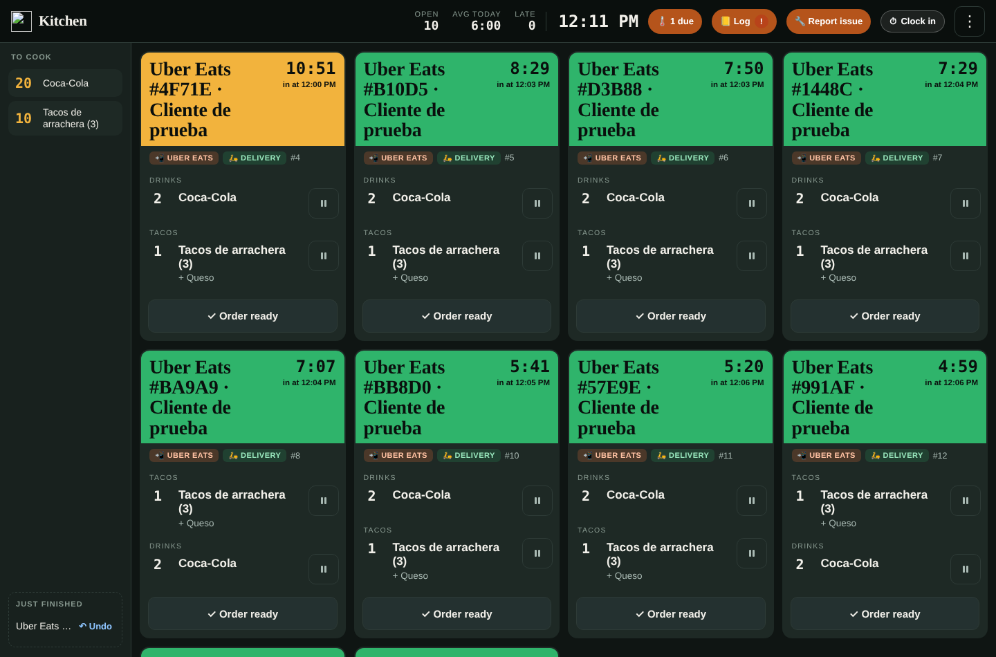
Task: Pause Tacos de arrachera on order #B10D5
Action: click(537, 256)
